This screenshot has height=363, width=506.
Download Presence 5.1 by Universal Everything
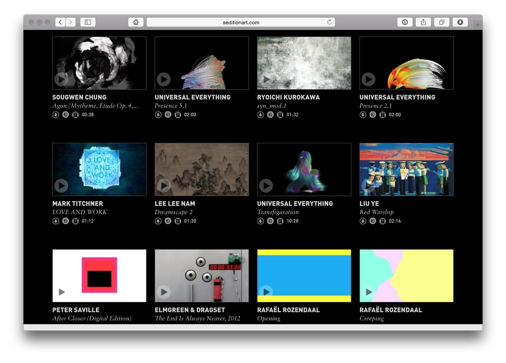(158, 115)
